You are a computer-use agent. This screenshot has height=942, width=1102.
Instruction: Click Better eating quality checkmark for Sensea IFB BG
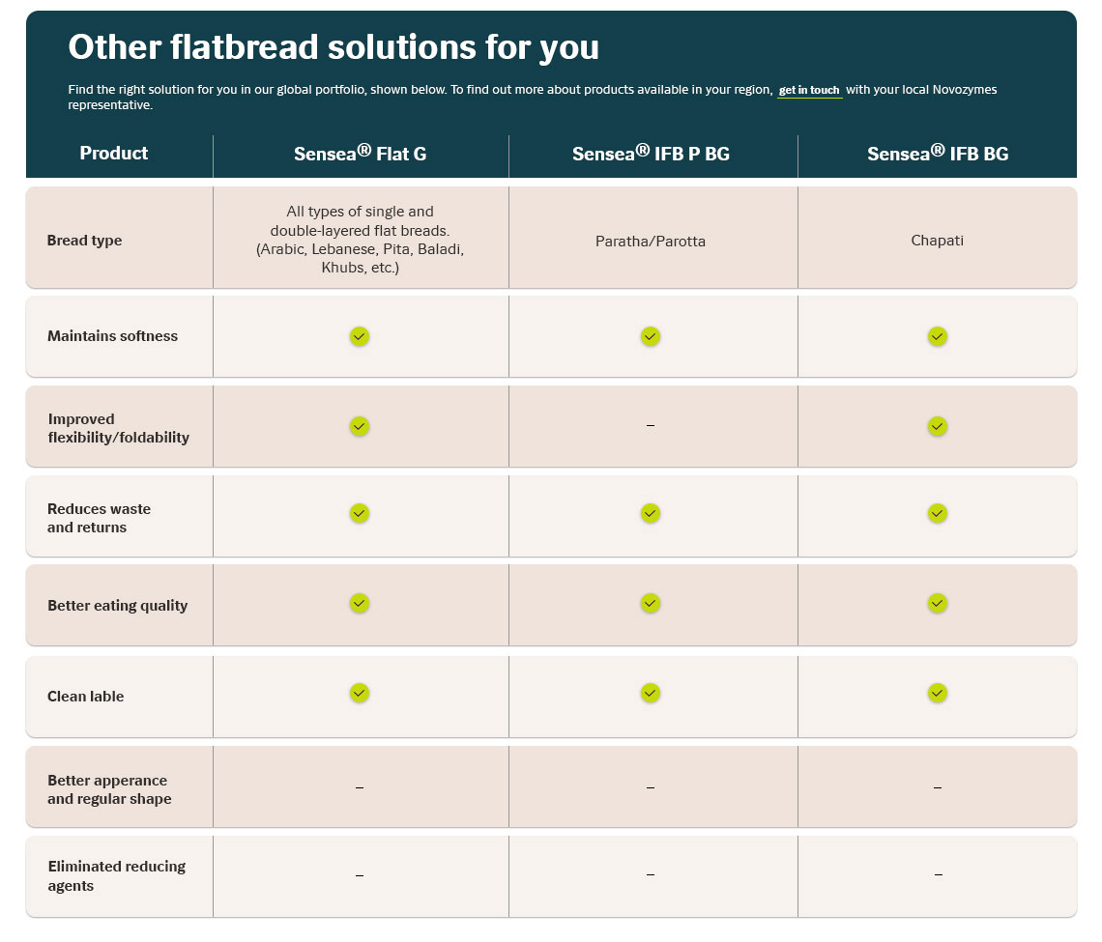tap(937, 604)
